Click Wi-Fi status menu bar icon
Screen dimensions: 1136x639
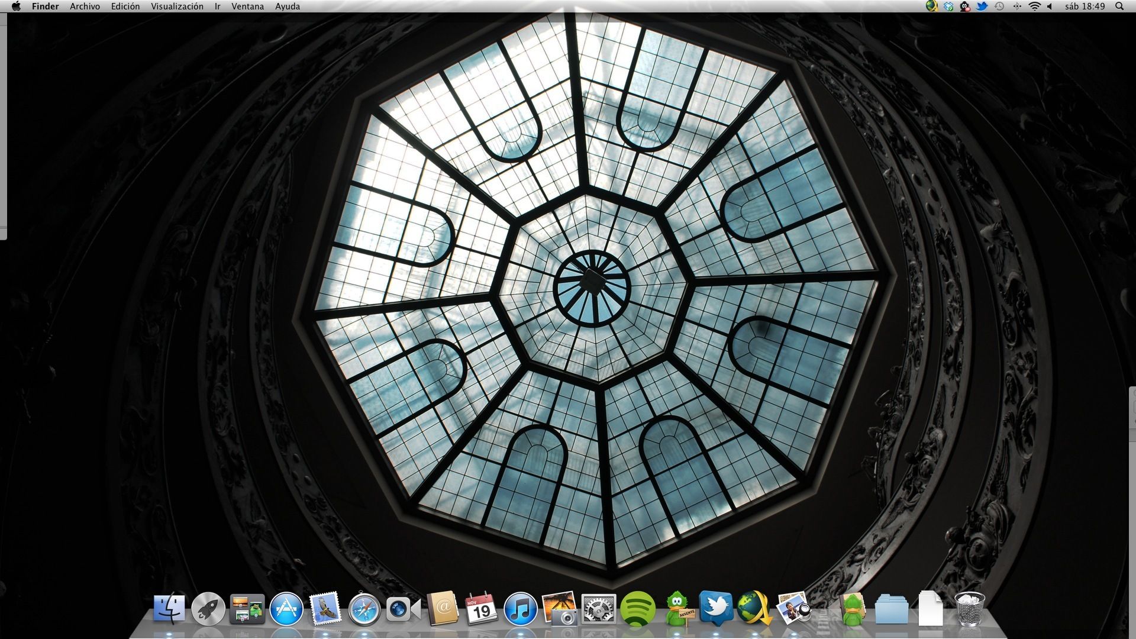(1034, 7)
